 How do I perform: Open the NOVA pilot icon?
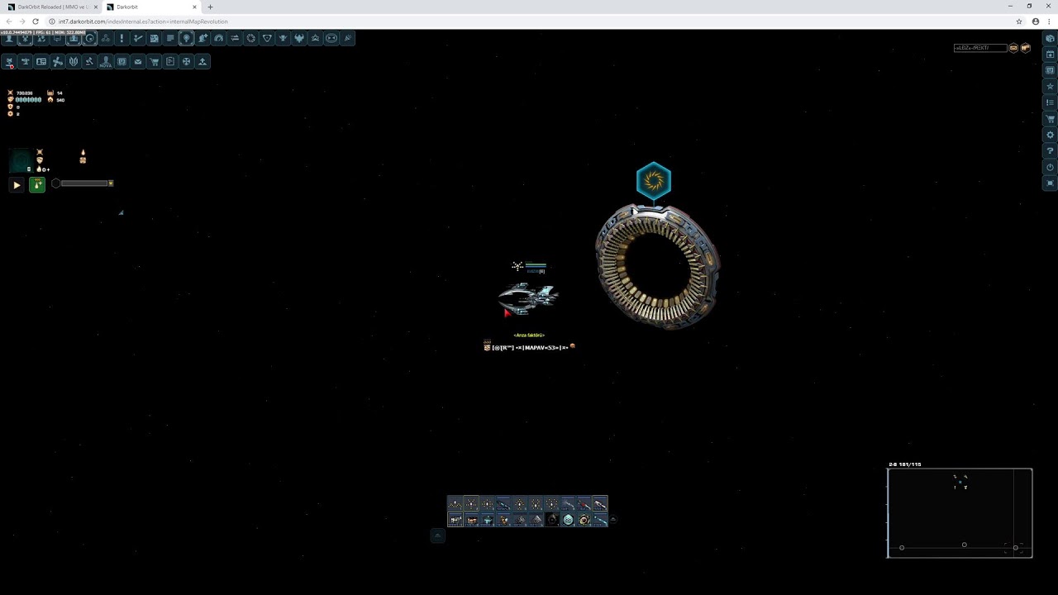(x=106, y=61)
